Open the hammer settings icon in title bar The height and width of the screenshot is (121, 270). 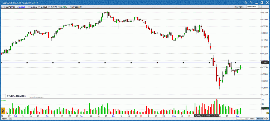[251, 3]
